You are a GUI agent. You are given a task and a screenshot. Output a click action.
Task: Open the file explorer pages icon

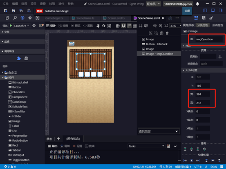[x=7, y=18]
